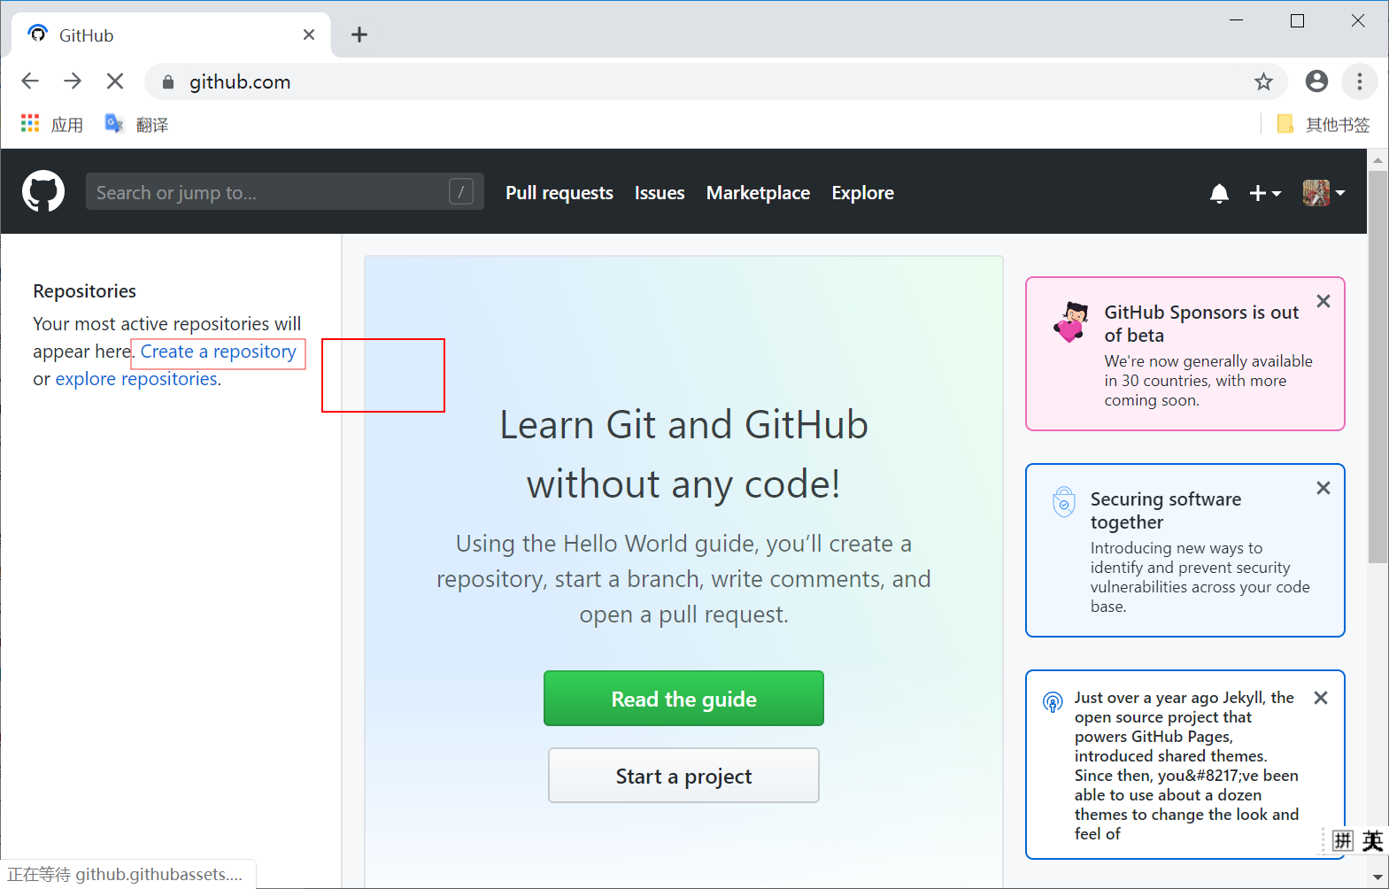Follow the explore repositories link
The image size is (1389, 889).
pyautogui.click(x=136, y=379)
